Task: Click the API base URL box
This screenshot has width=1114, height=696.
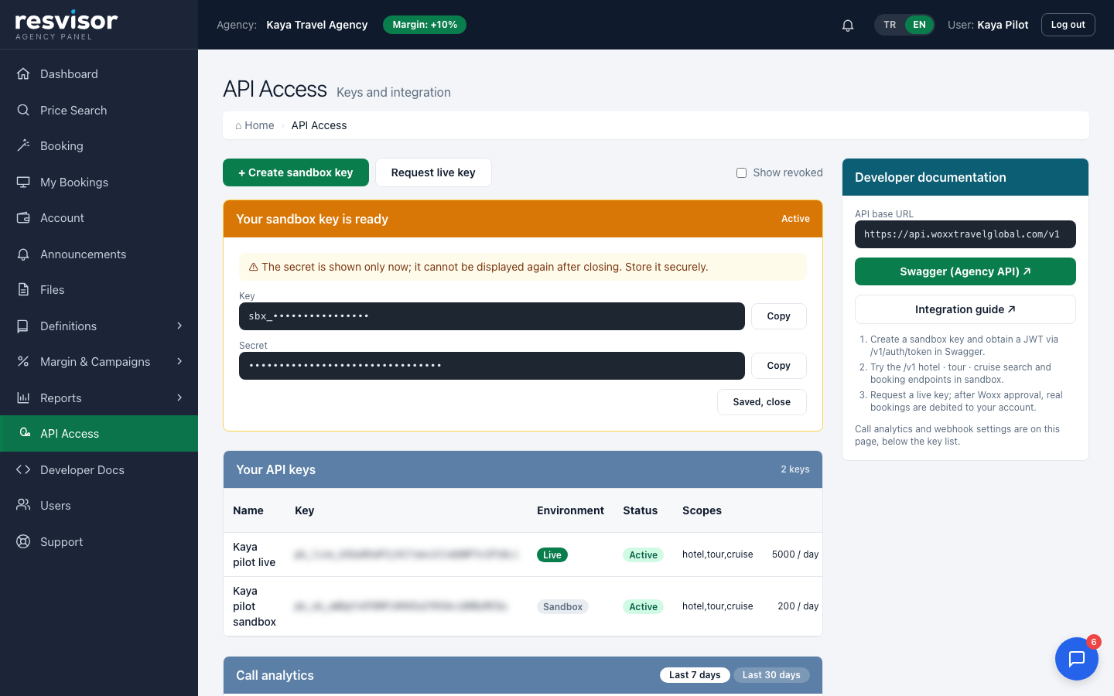Action: click(x=965, y=234)
